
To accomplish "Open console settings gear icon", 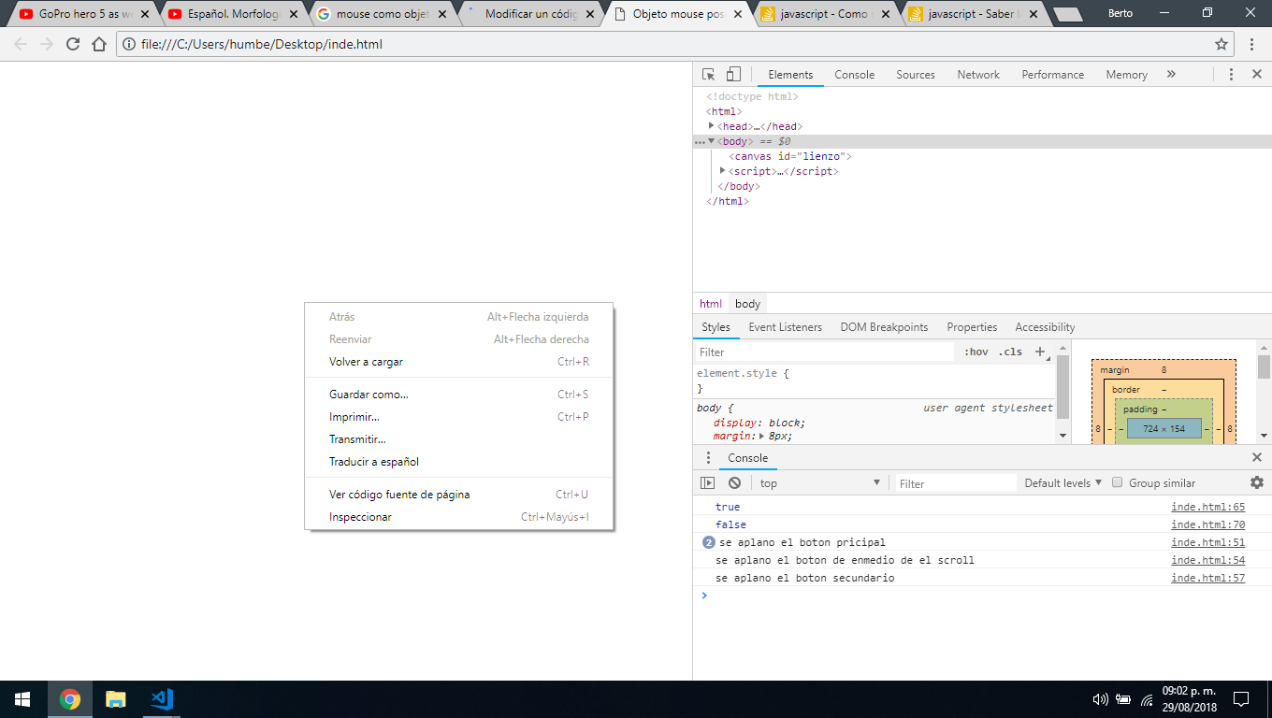I will [x=1257, y=483].
